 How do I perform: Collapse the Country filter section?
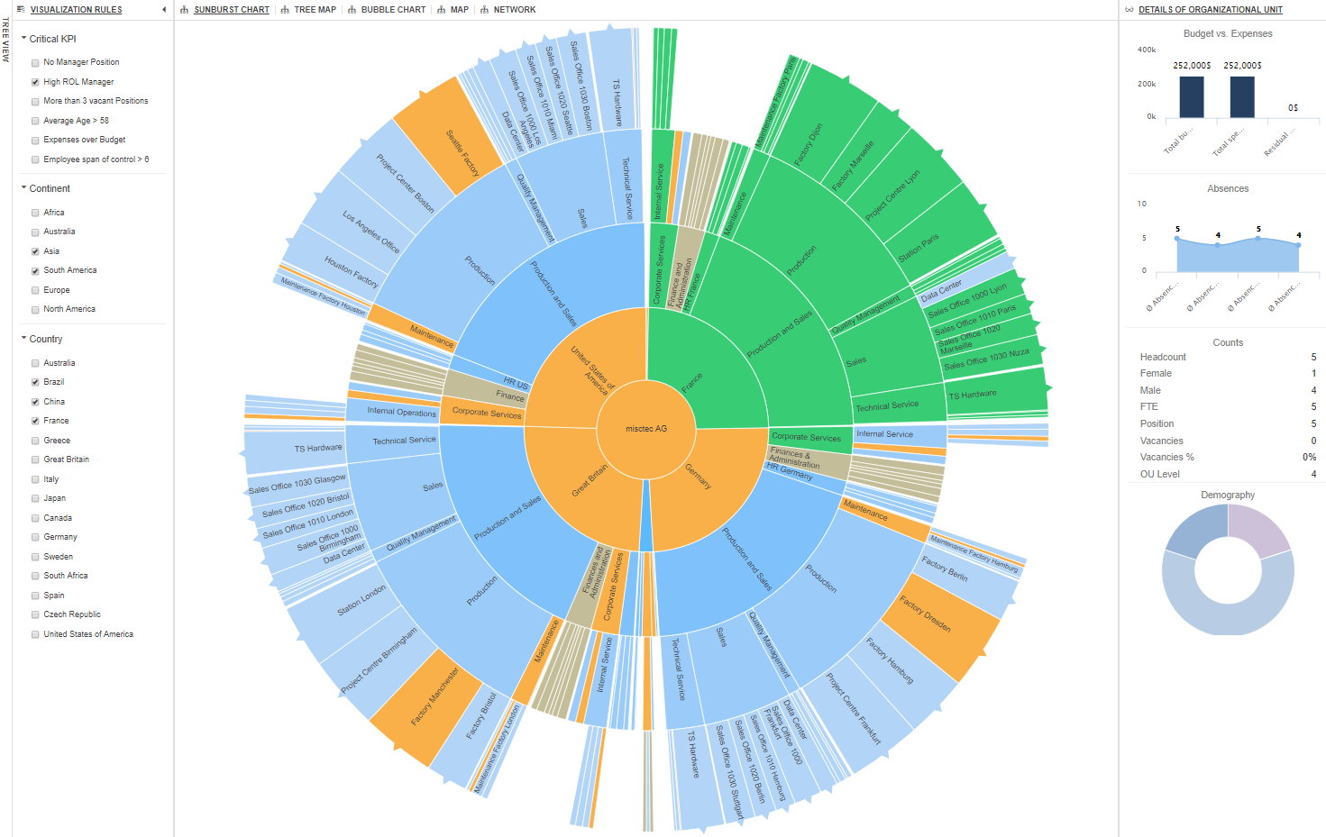[x=24, y=339]
